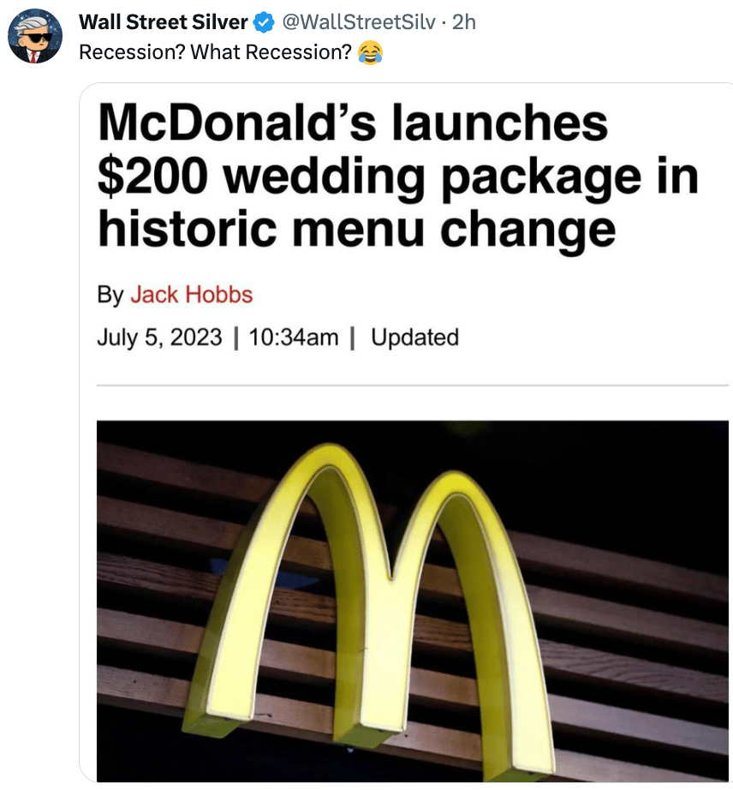733x790 pixels.
Task: Open the @WallStreetSilv handle link
Action: tap(359, 22)
